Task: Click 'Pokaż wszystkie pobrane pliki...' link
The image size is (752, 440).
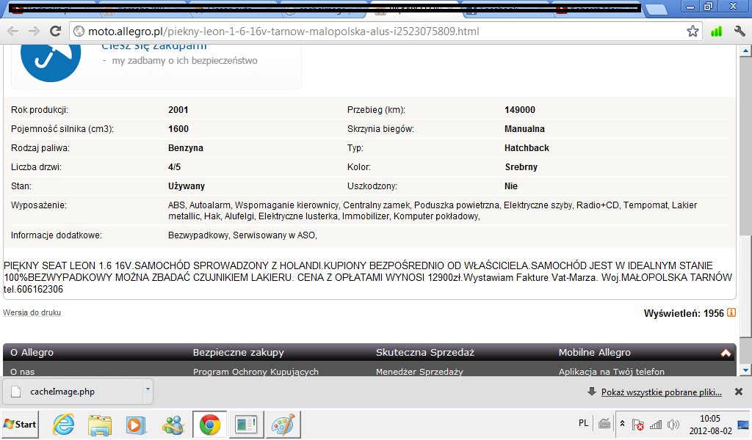Action: (x=662, y=392)
